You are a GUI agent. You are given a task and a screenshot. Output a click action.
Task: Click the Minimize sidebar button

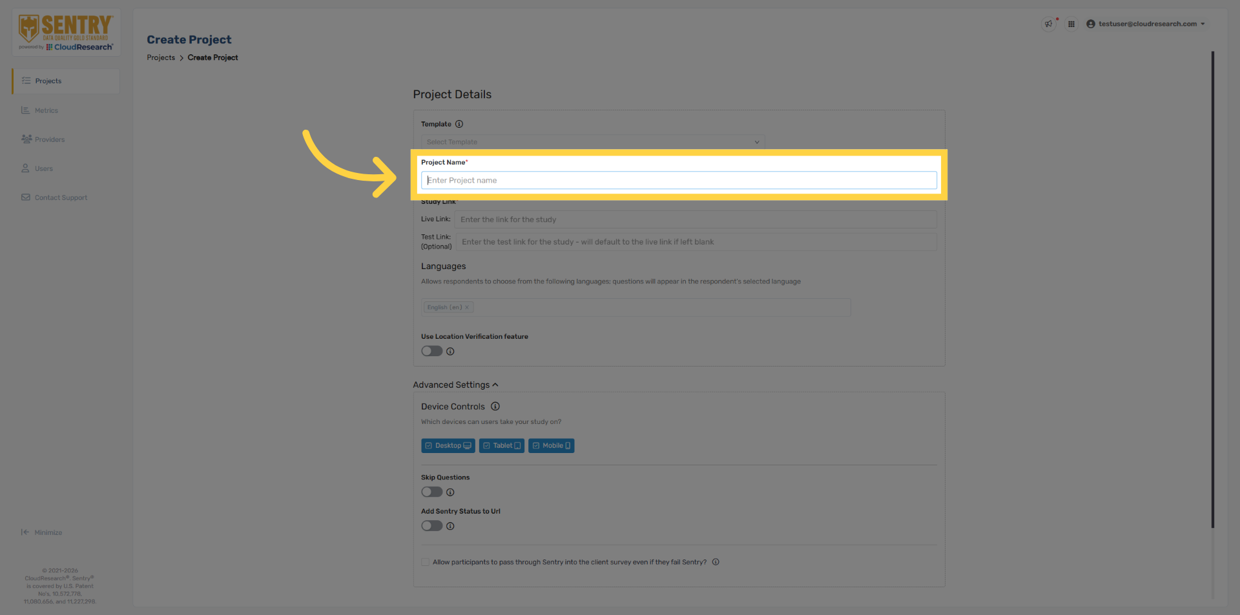click(41, 532)
